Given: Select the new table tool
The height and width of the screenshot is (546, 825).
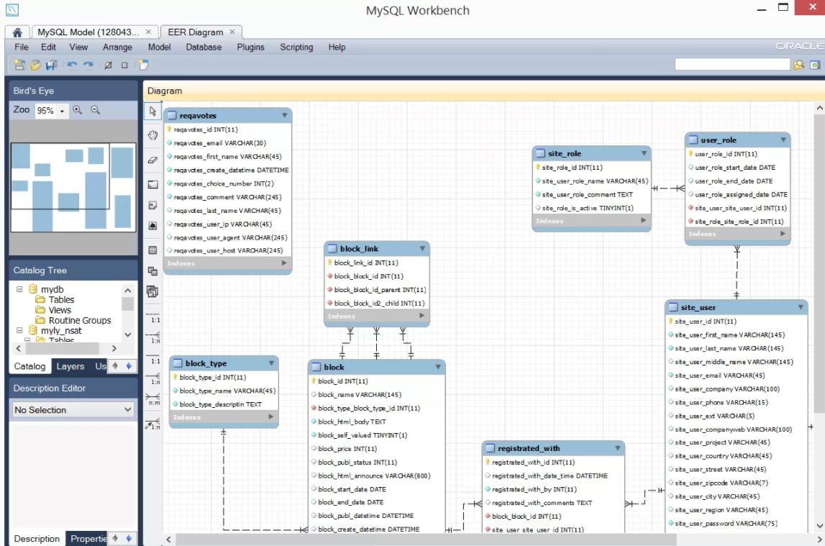Looking at the screenshot, I should (x=152, y=250).
